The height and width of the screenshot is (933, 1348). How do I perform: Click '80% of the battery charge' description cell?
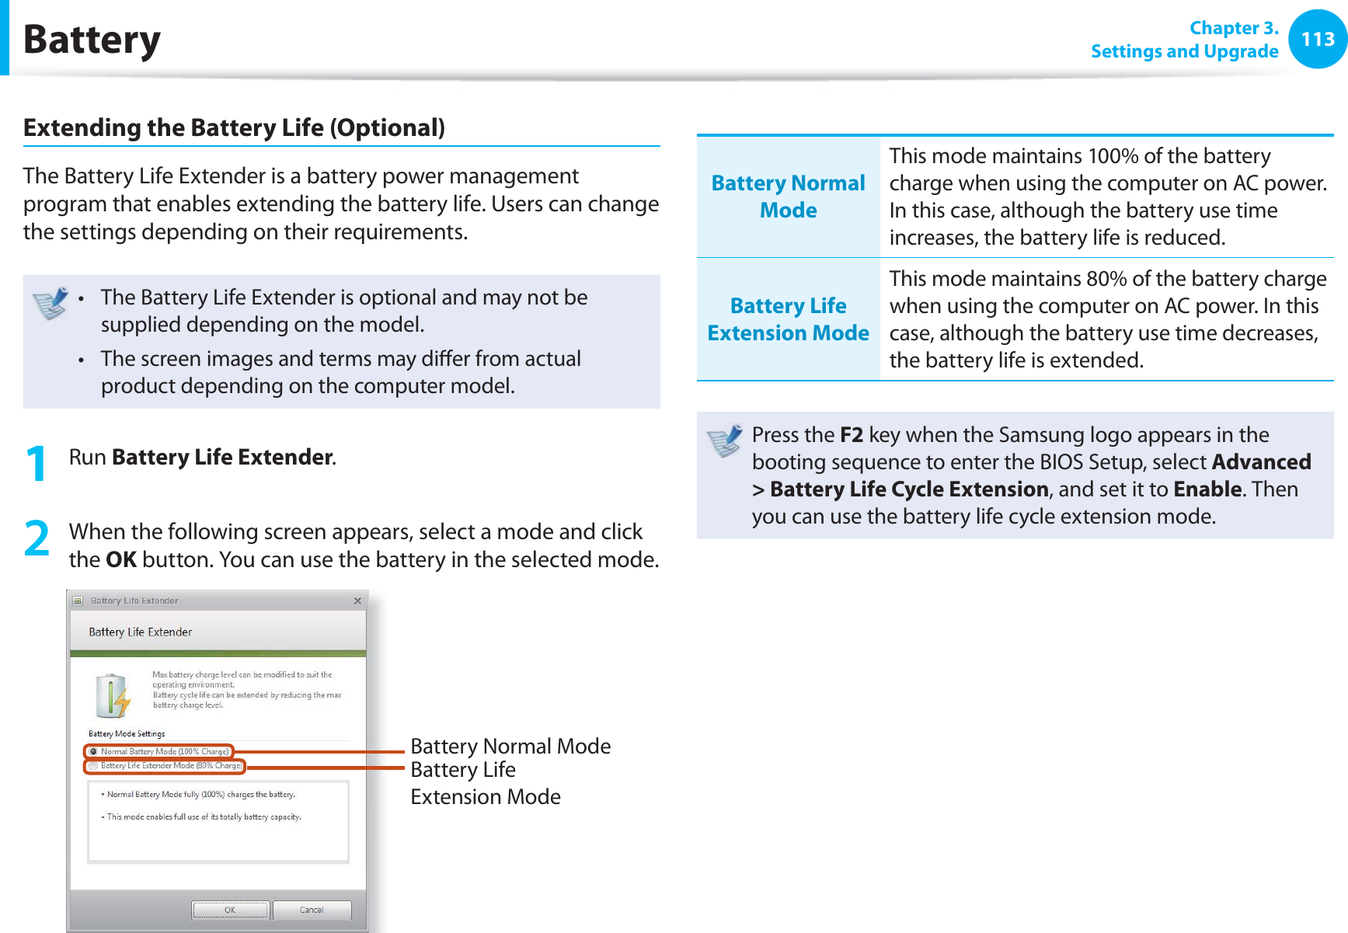coord(1106,319)
